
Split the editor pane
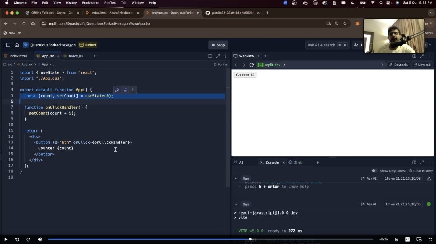click(x=210, y=56)
